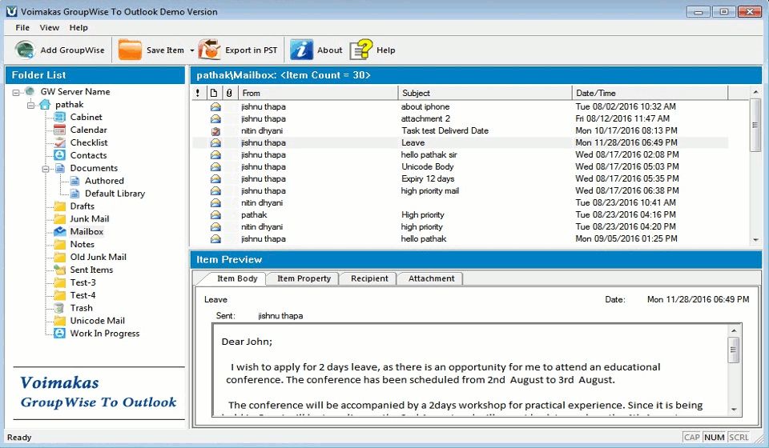Screen dimensions: 769x448
Task: Select the Test-4 folder
Action: click(83, 295)
